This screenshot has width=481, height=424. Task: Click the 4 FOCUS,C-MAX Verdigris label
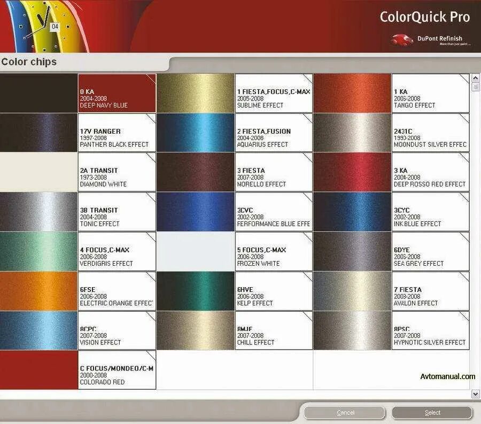click(x=117, y=252)
